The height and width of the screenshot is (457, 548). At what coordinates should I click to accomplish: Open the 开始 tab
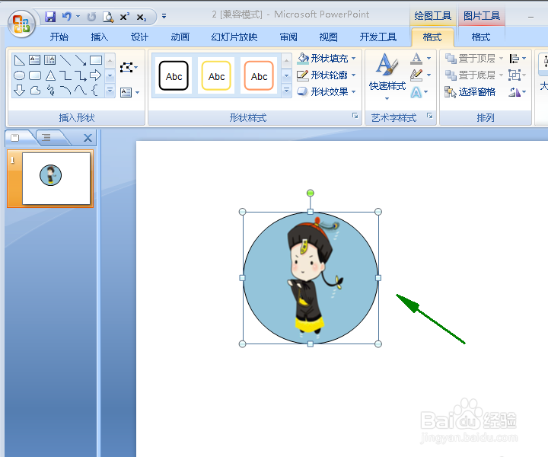pyautogui.click(x=59, y=37)
